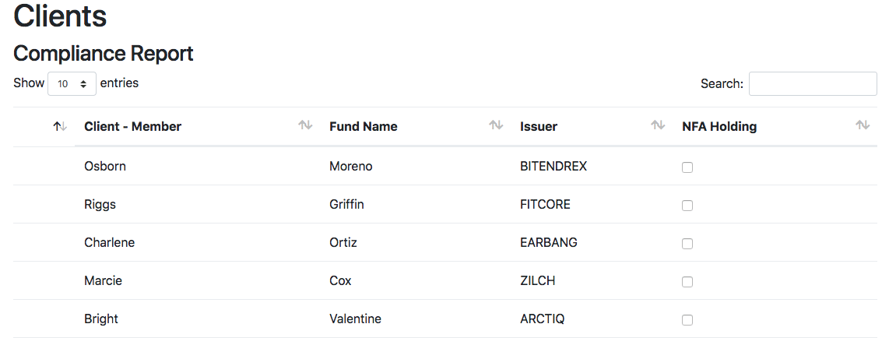The image size is (896, 338).
Task: Click the BITENDREX issuer cell
Action: tap(553, 167)
